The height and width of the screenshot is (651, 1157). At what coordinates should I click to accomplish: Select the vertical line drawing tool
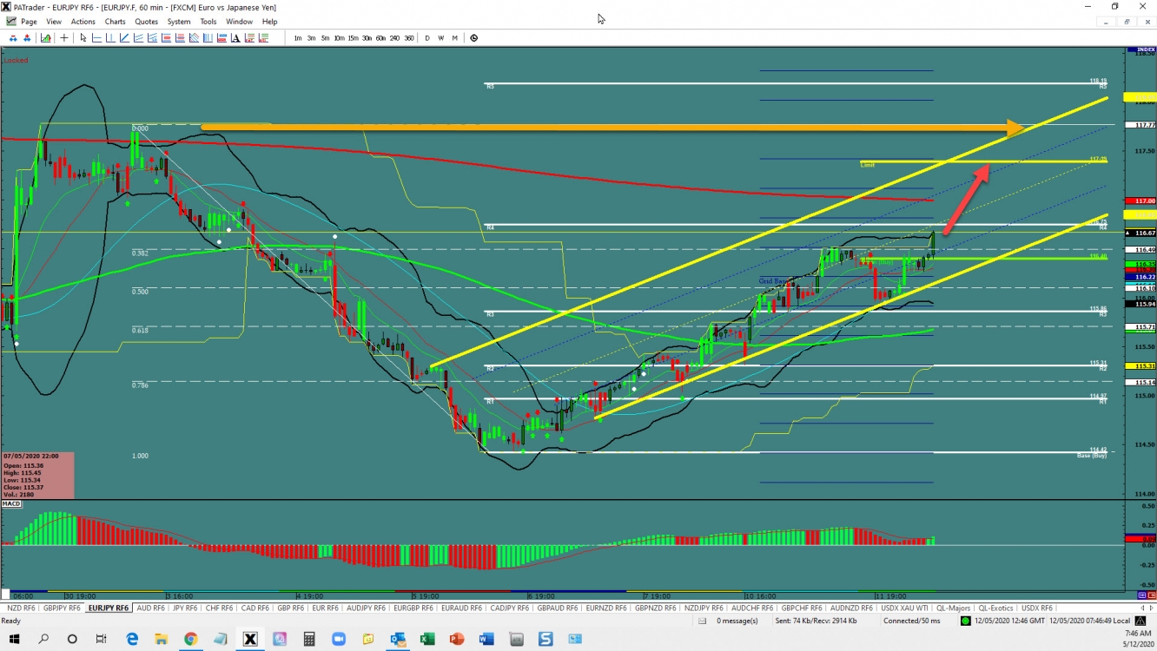pos(110,38)
